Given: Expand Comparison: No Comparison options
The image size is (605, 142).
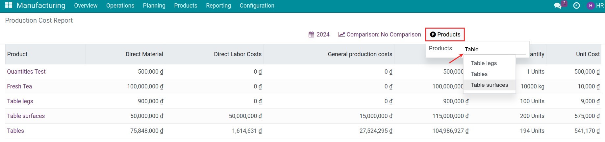Looking at the screenshot, I should pyautogui.click(x=380, y=35).
